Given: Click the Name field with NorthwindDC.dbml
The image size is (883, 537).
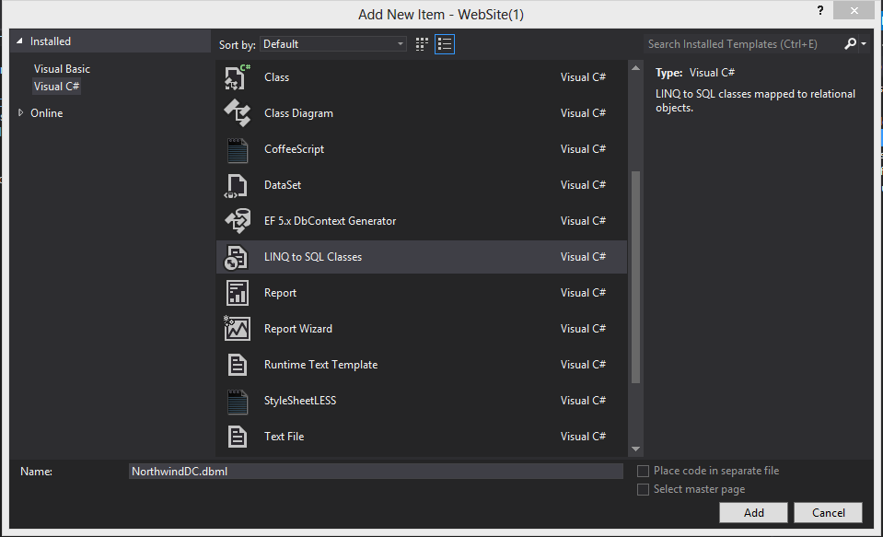Looking at the screenshot, I should click(x=377, y=472).
